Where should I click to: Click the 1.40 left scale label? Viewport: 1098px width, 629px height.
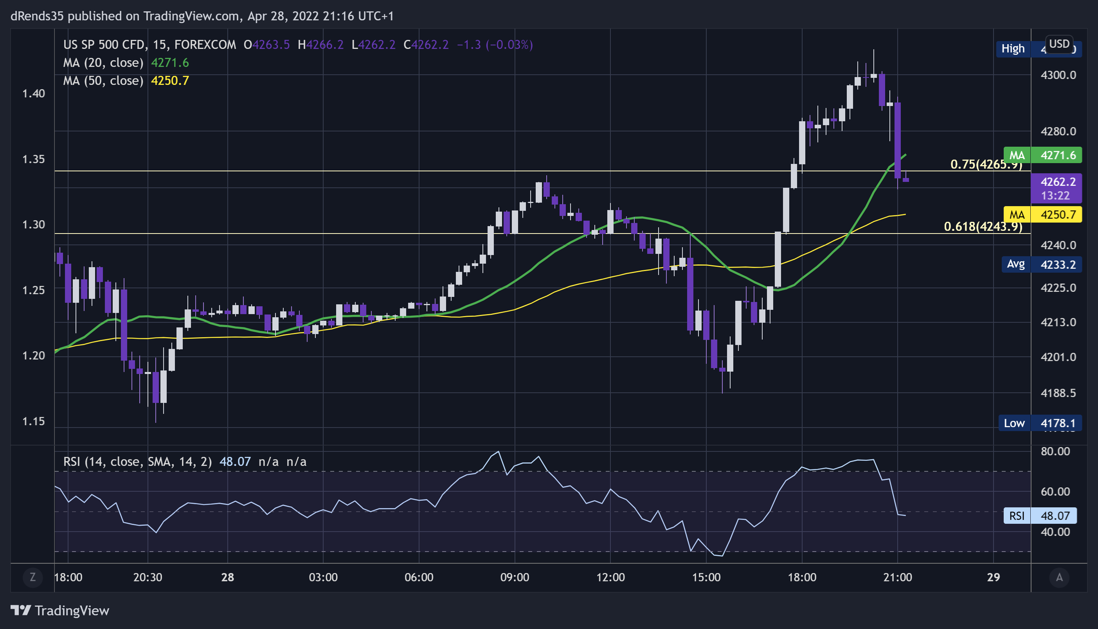tap(34, 94)
